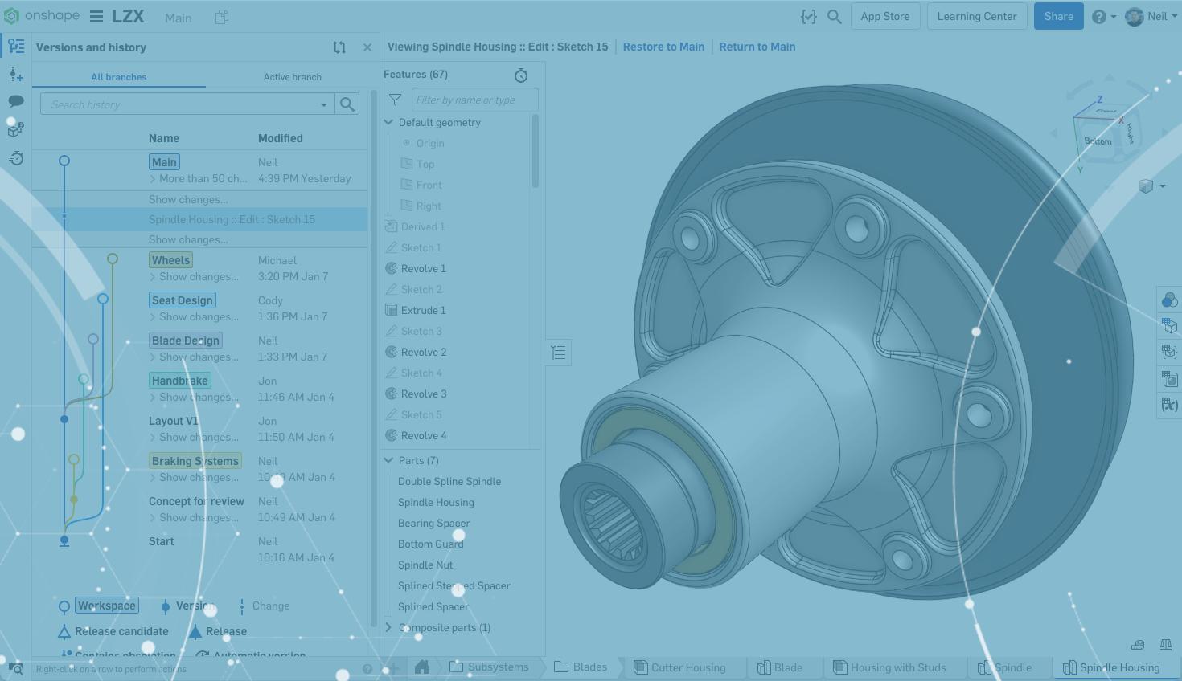Click the Filter by name or type field
Viewport: 1182px width, 681px height.
coord(474,100)
